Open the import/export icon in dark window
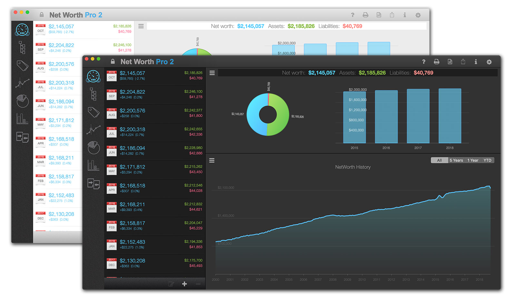 click(94, 184)
